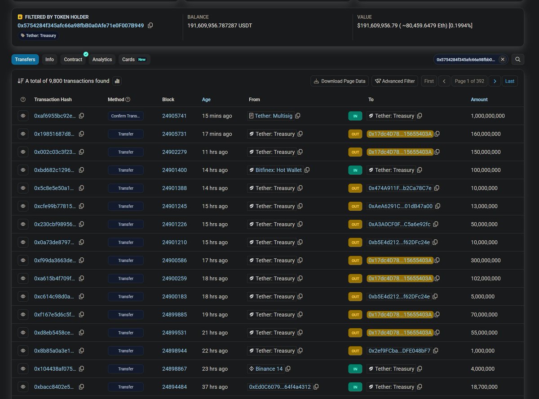
Task: Open the Contract tab
Action: click(x=73, y=59)
